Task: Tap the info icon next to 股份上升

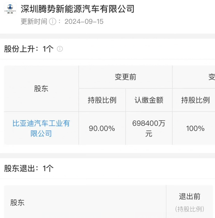Action: (x=60, y=49)
